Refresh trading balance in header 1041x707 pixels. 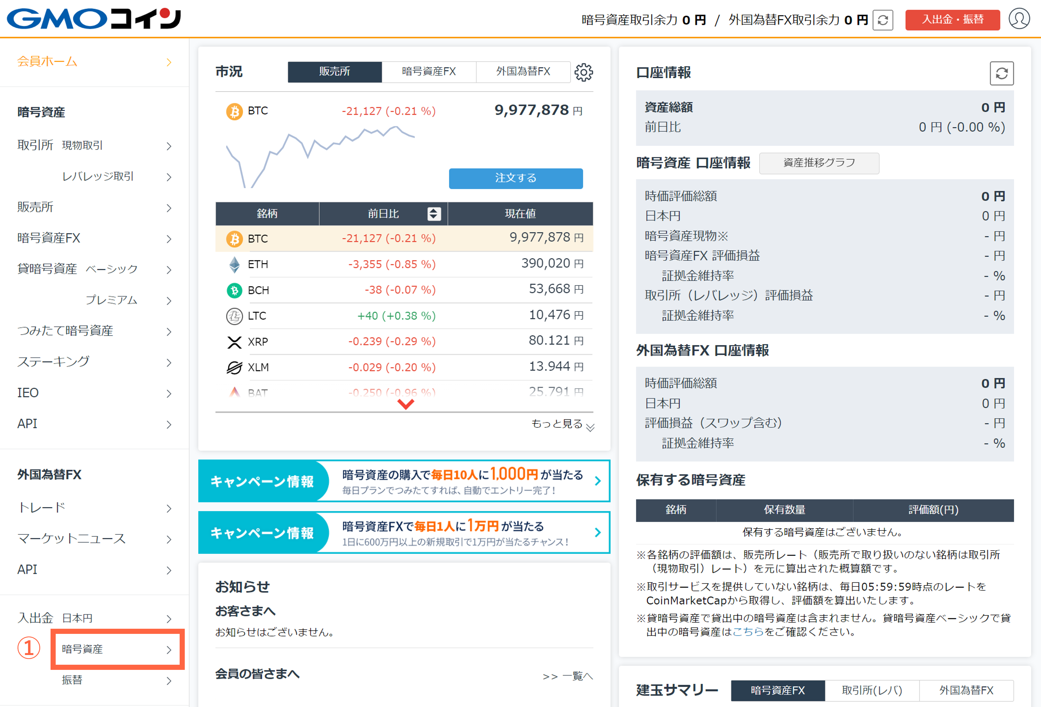tap(882, 20)
